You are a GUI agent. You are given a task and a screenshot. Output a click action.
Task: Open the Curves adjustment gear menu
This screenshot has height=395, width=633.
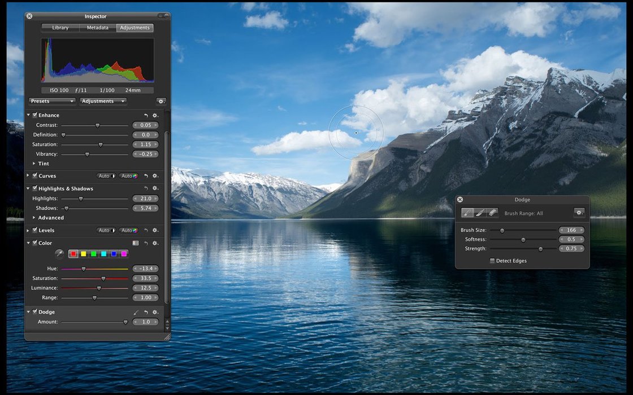(x=155, y=176)
